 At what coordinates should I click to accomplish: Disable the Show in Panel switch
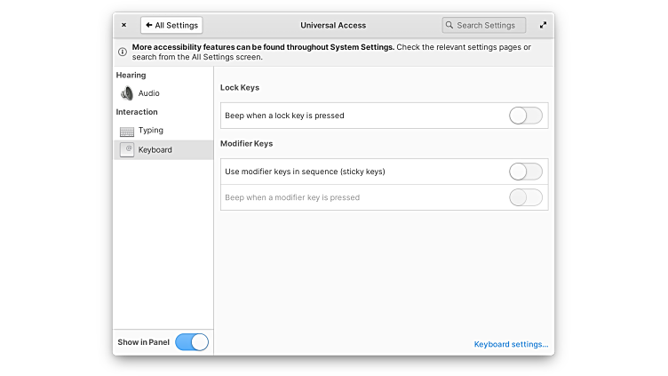[x=192, y=342]
